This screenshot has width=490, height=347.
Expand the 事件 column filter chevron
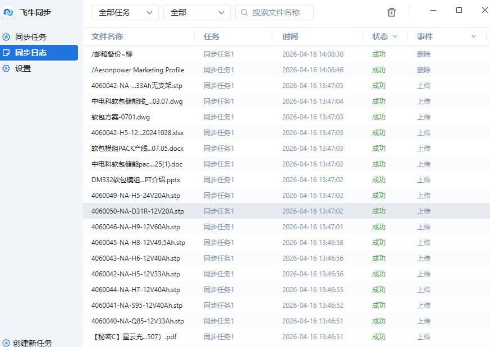pyautogui.click(x=473, y=36)
